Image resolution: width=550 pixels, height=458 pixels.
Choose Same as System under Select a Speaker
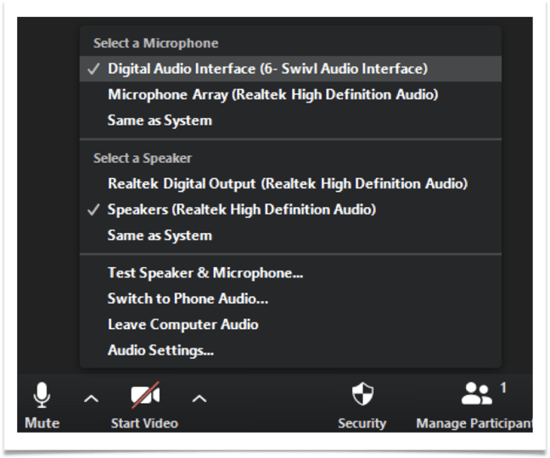pyautogui.click(x=160, y=235)
